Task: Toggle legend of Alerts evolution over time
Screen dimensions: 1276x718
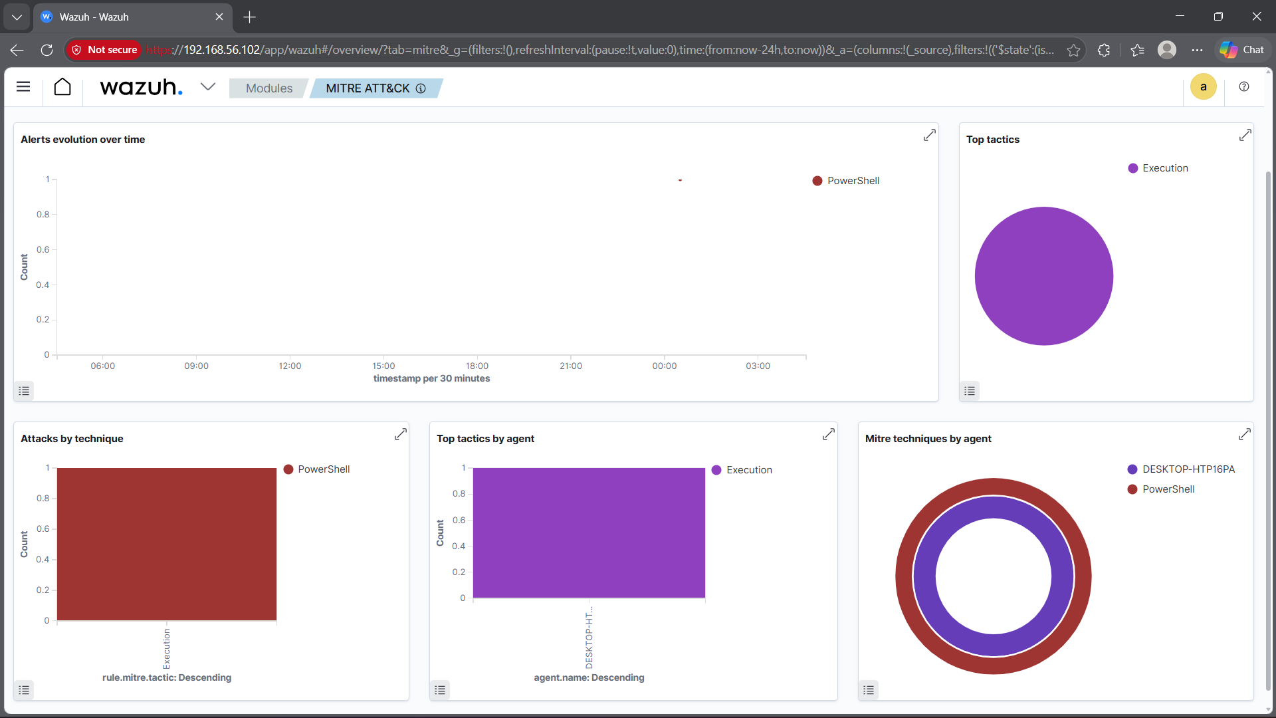Action: [x=24, y=391]
